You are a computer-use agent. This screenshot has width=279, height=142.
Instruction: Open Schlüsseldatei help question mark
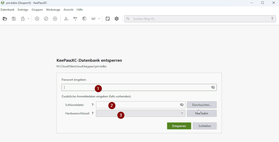pos(93,105)
